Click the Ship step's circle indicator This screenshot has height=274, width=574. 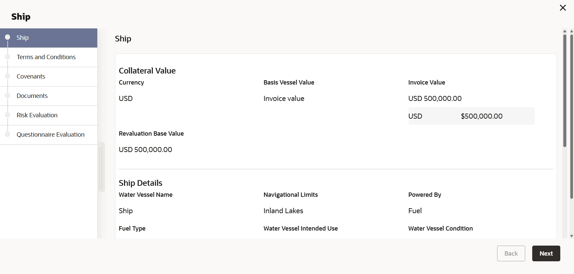click(8, 37)
